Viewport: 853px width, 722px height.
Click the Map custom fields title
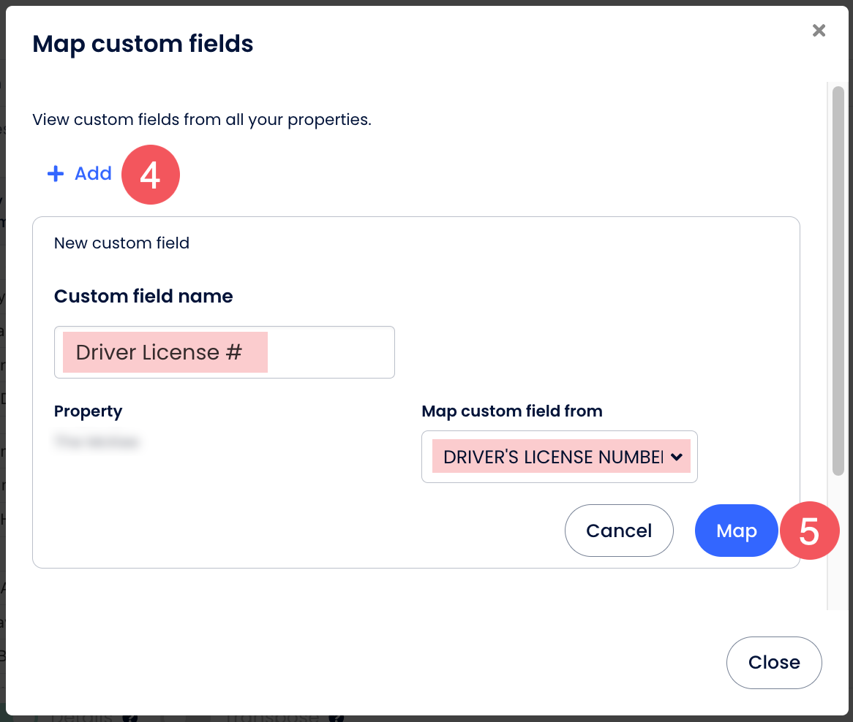click(x=143, y=44)
